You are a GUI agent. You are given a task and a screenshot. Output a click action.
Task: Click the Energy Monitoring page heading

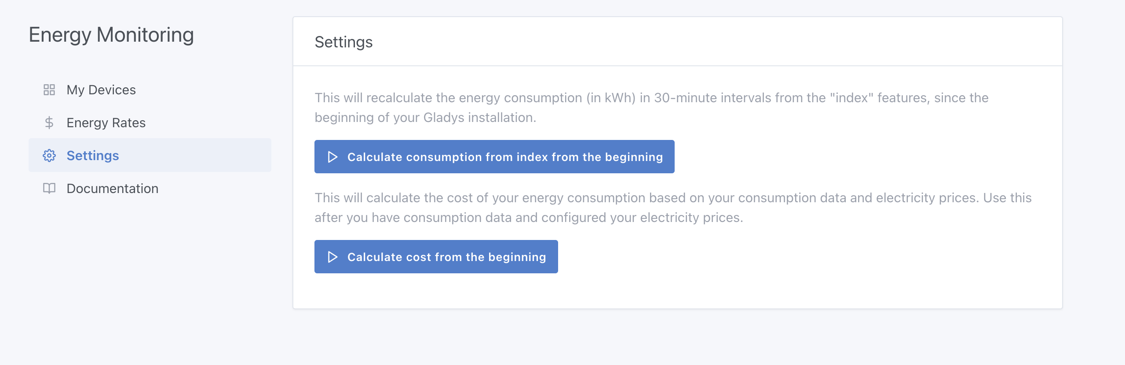pyautogui.click(x=111, y=35)
